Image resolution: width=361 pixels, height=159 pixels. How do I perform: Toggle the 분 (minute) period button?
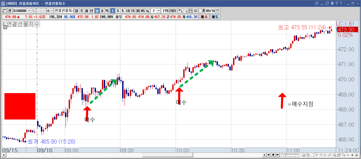point(97,11)
